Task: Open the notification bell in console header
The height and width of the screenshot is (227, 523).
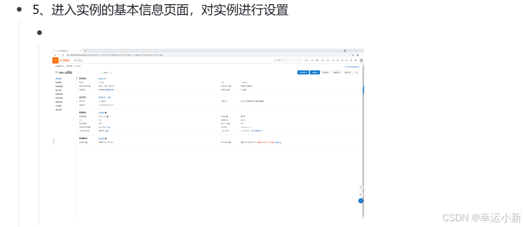Action: tap(342, 61)
